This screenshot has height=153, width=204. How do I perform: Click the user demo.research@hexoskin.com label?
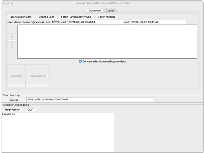(x=33, y=22)
